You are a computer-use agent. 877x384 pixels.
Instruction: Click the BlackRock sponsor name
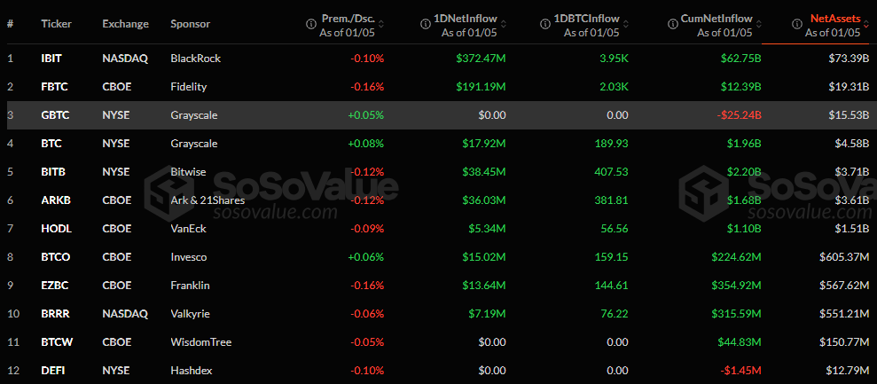click(195, 59)
